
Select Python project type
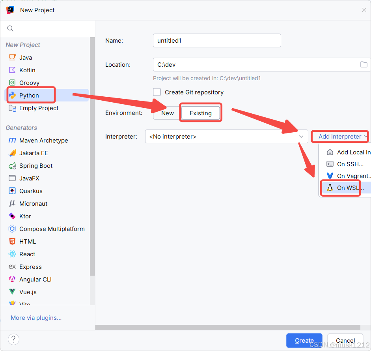click(47, 95)
